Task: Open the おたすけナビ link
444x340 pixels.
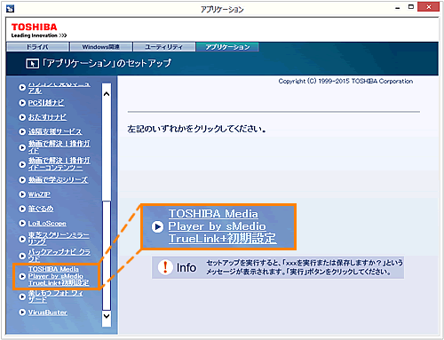Action: (x=47, y=117)
